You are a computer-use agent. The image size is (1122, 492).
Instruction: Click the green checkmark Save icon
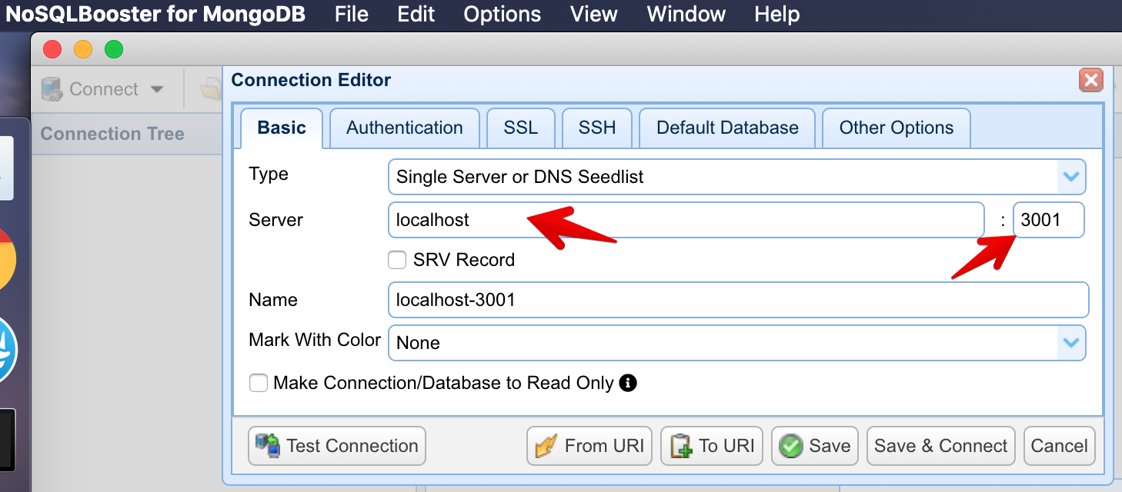pyautogui.click(x=790, y=446)
